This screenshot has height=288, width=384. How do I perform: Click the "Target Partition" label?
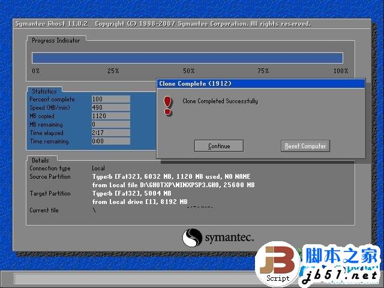click(x=50, y=193)
